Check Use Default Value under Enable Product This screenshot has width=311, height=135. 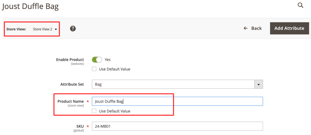tap(94, 69)
